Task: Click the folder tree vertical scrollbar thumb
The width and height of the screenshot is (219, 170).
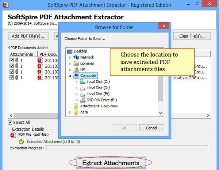Action: [161, 88]
